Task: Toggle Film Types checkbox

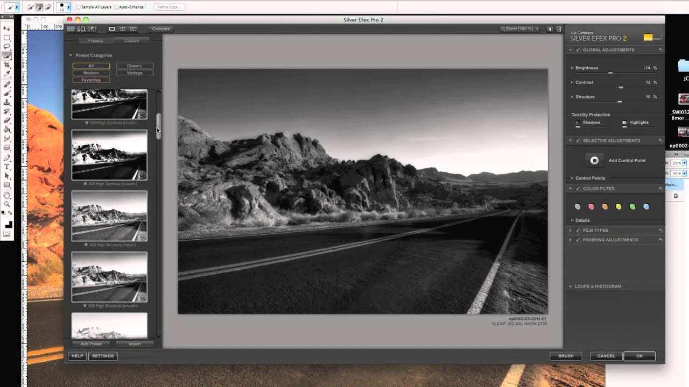Action: click(x=578, y=231)
